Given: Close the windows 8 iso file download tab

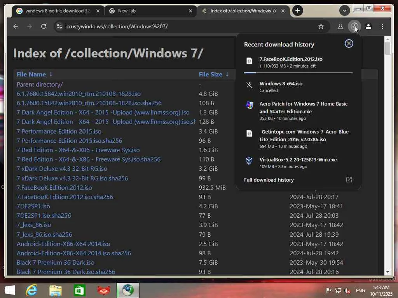Looking at the screenshot, I should point(98,11).
